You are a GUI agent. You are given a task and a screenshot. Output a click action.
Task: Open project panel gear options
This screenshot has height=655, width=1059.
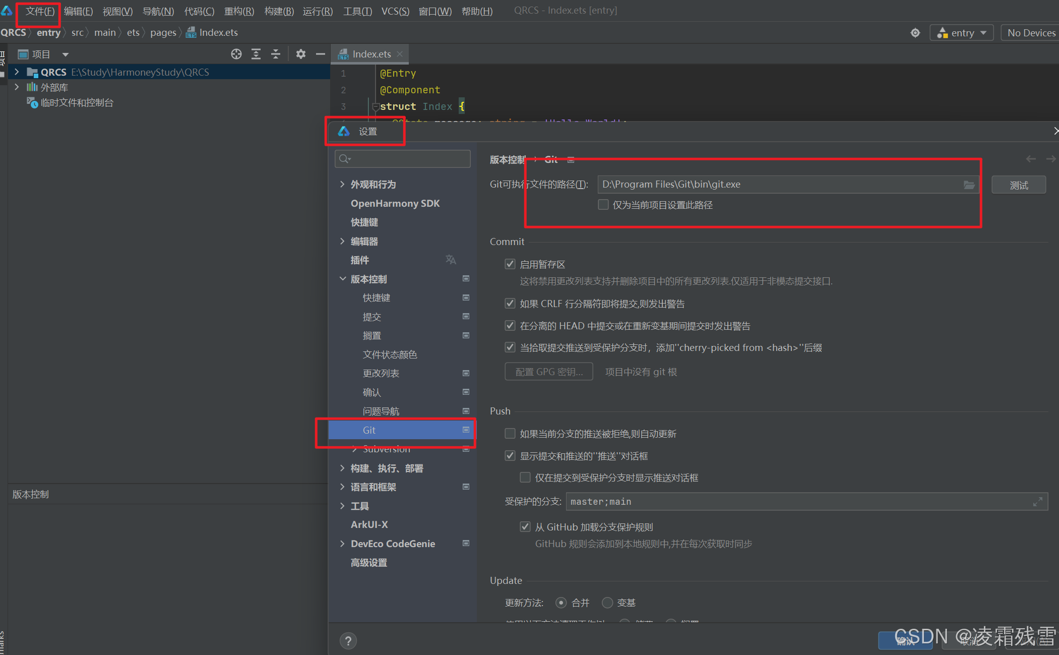pos(301,54)
